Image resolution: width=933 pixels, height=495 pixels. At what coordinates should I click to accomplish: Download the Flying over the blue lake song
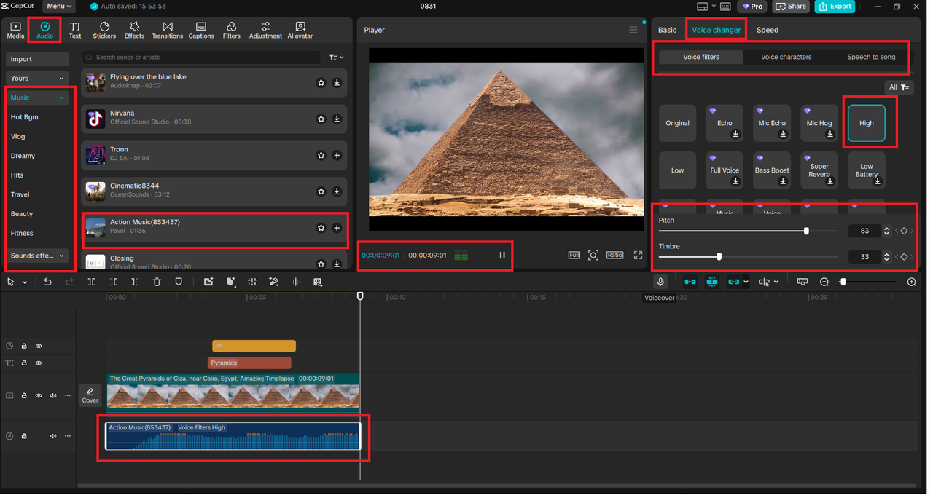pyautogui.click(x=337, y=83)
